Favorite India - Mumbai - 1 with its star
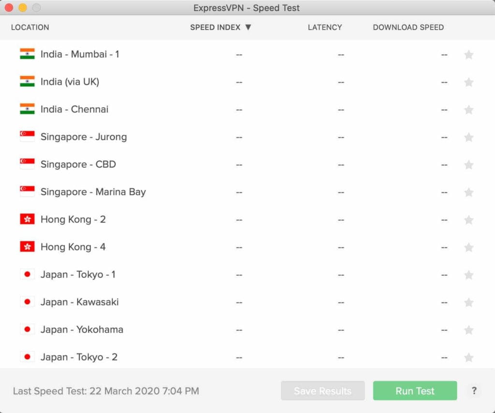This screenshot has width=495, height=413. coord(469,55)
